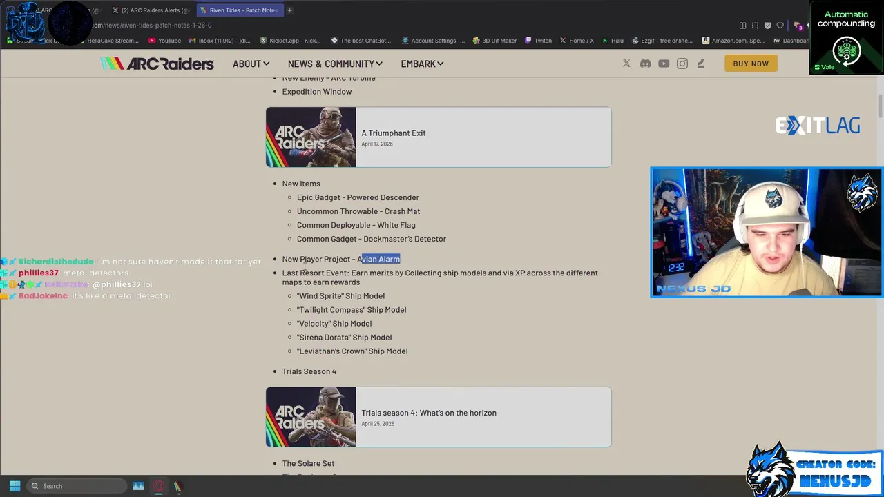
Task: Open the YouTube bookmark
Action: pyautogui.click(x=164, y=41)
